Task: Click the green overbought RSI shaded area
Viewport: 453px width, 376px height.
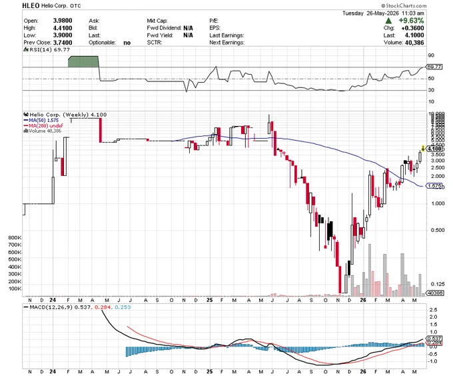Action: 83,61
